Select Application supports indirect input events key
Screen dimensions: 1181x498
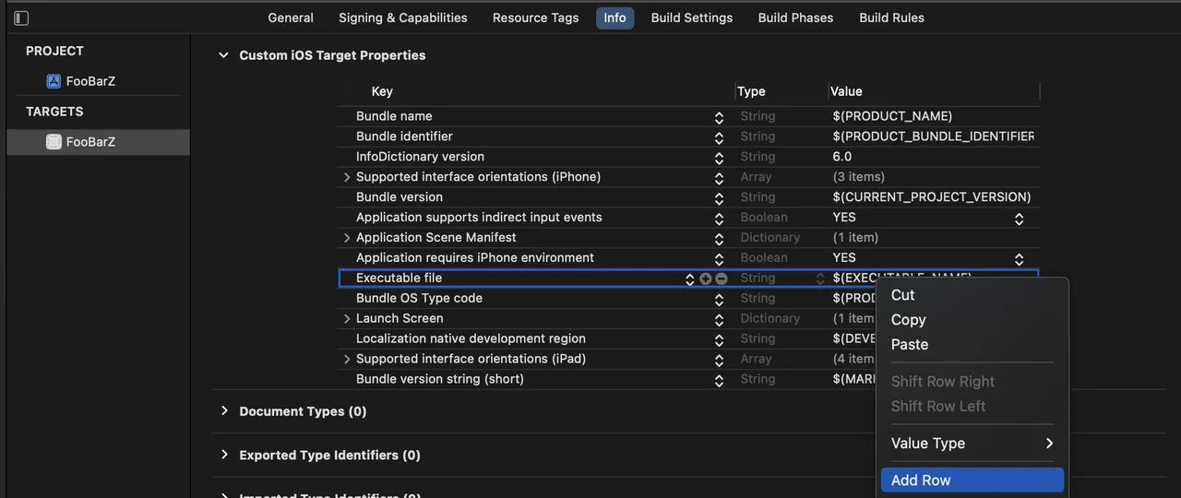(479, 218)
